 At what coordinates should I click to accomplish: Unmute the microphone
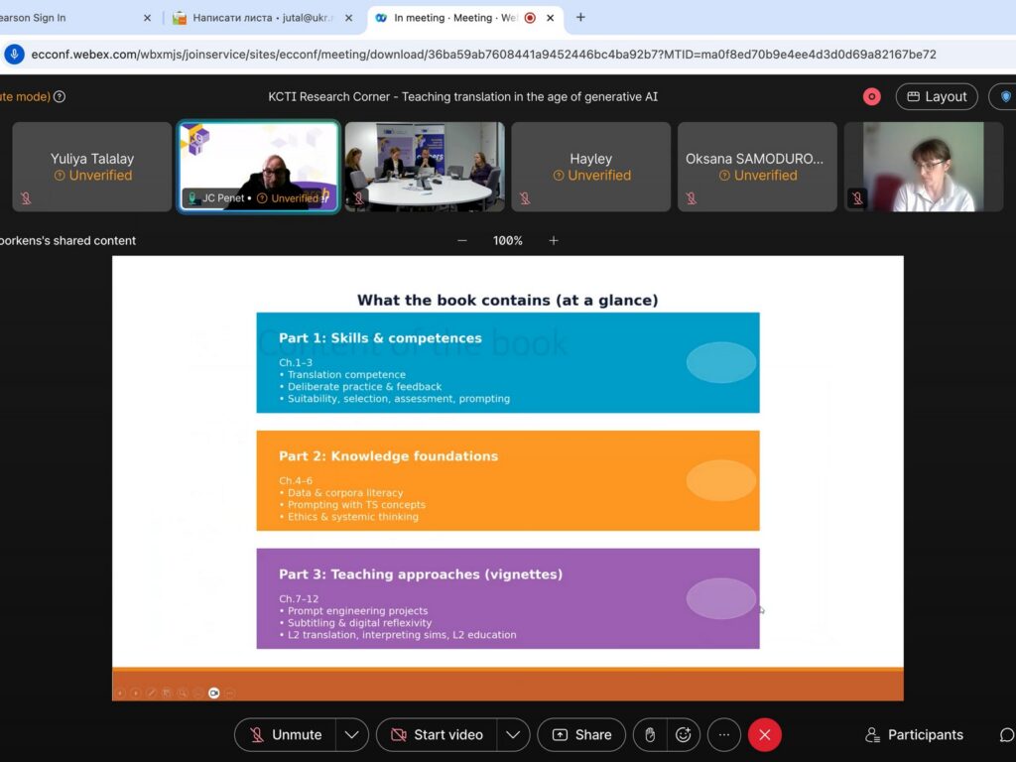(286, 734)
